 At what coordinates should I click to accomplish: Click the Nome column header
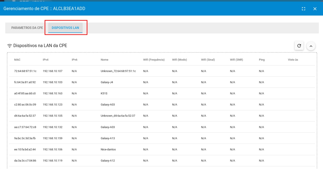click(x=104, y=60)
